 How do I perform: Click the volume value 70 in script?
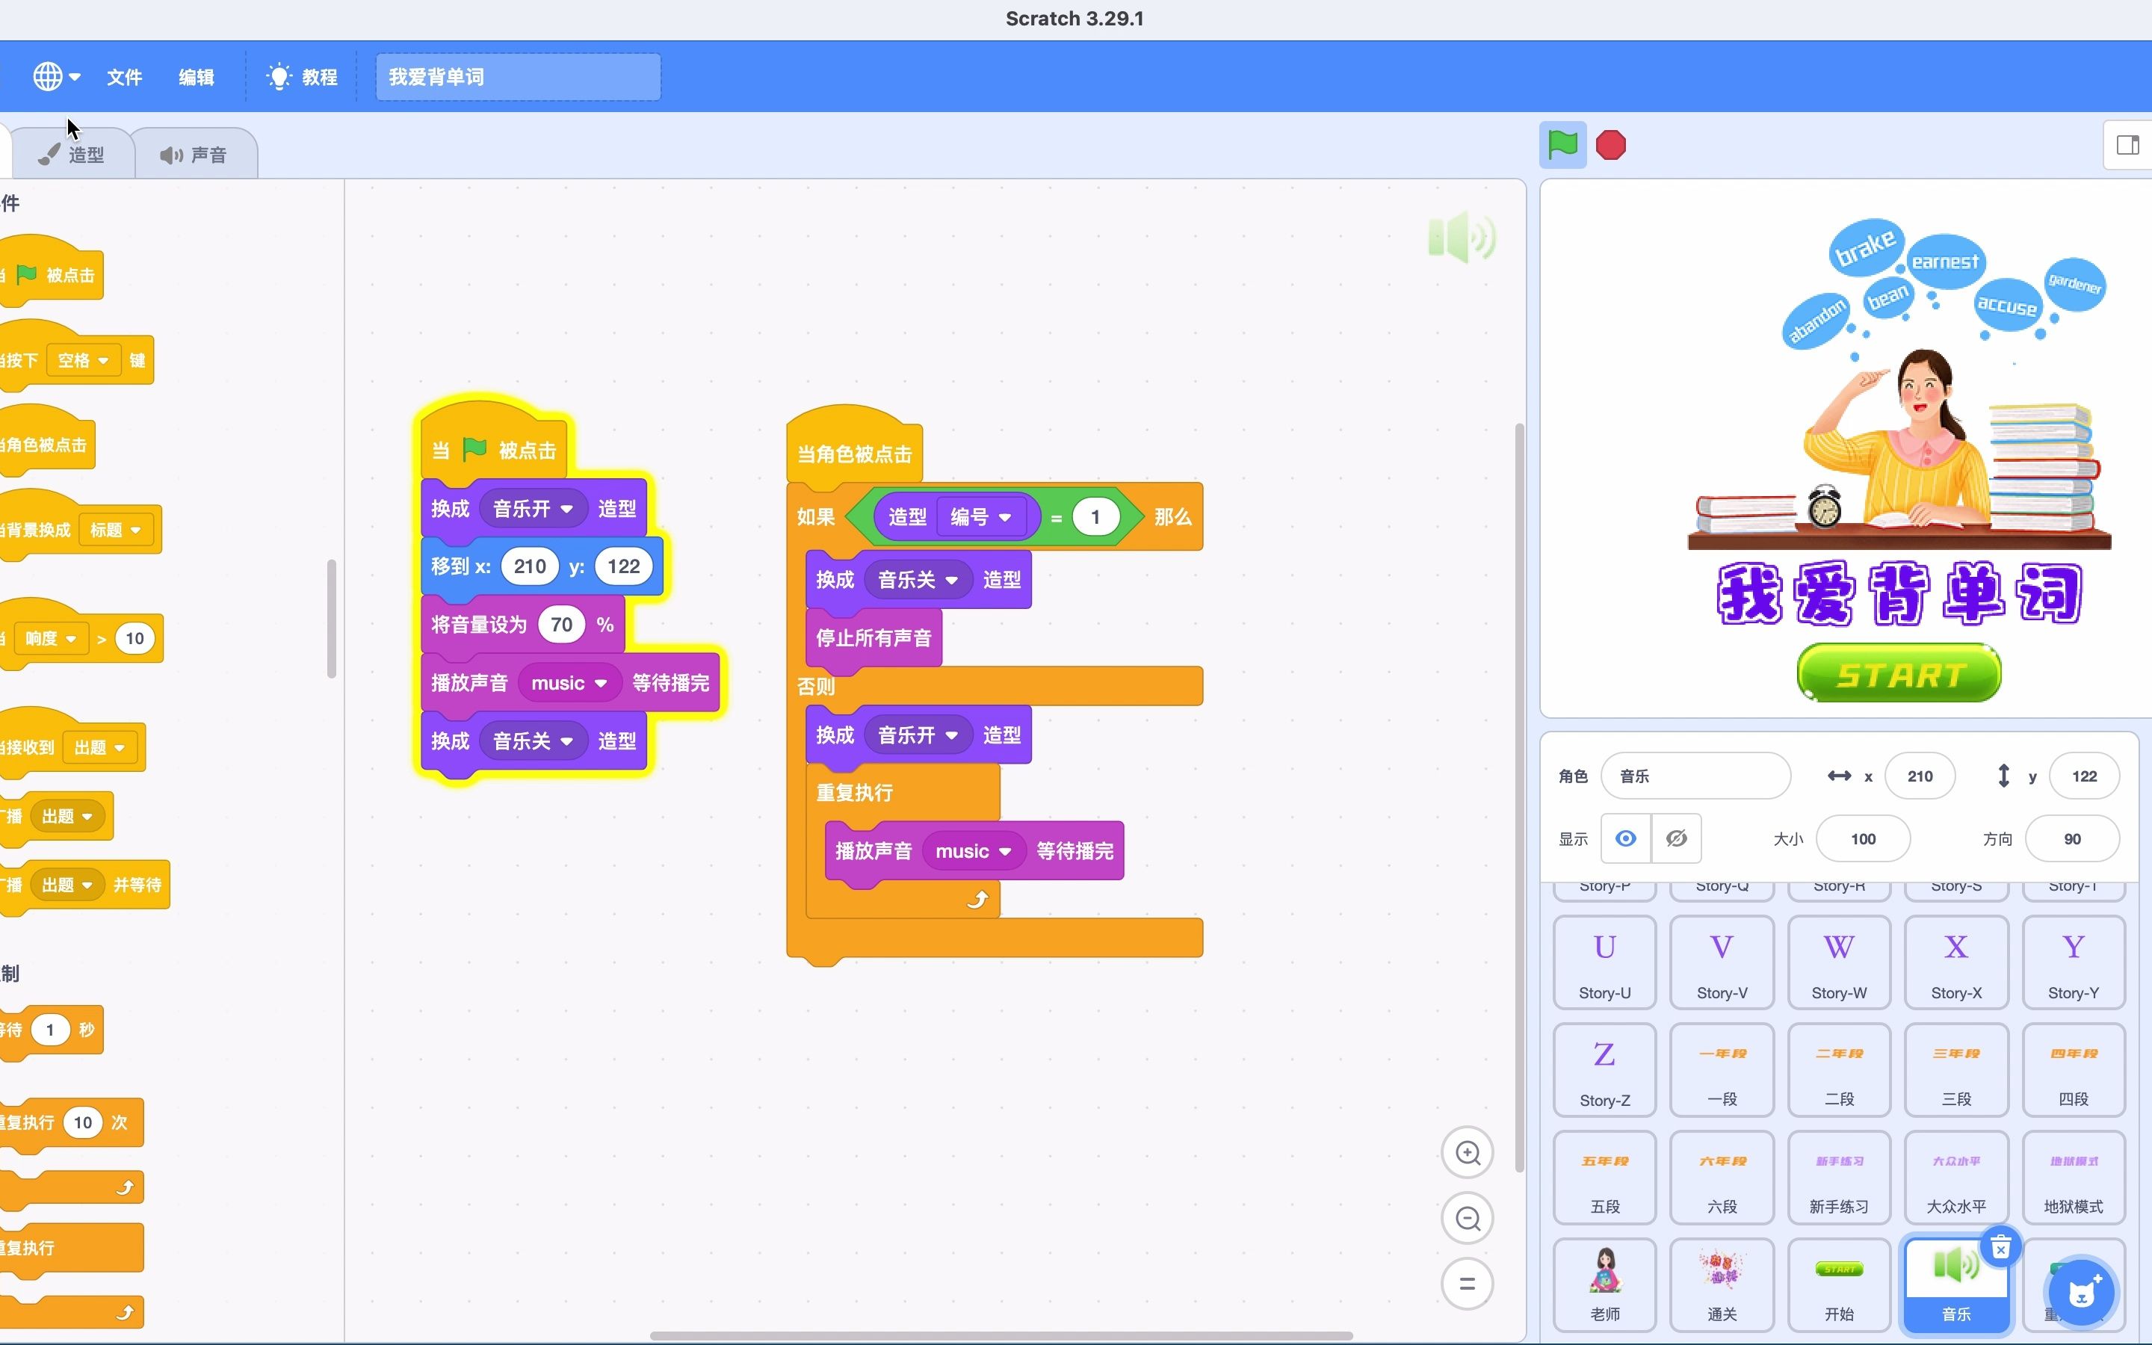point(561,625)
